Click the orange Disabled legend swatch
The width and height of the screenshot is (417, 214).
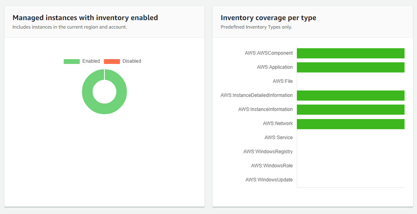point(112,62)
